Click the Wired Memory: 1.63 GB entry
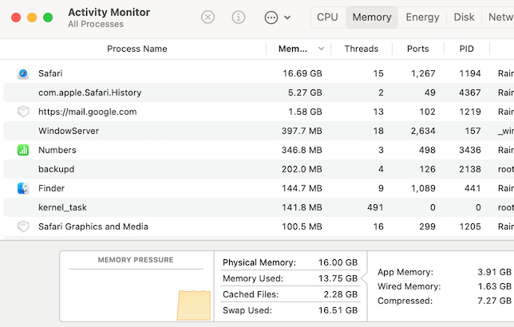 point(445,286)
